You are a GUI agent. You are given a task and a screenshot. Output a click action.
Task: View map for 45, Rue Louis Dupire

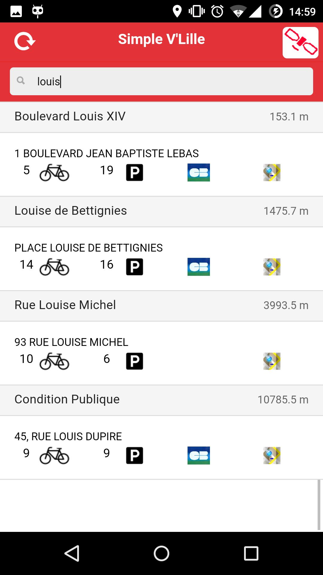point(272,456)
